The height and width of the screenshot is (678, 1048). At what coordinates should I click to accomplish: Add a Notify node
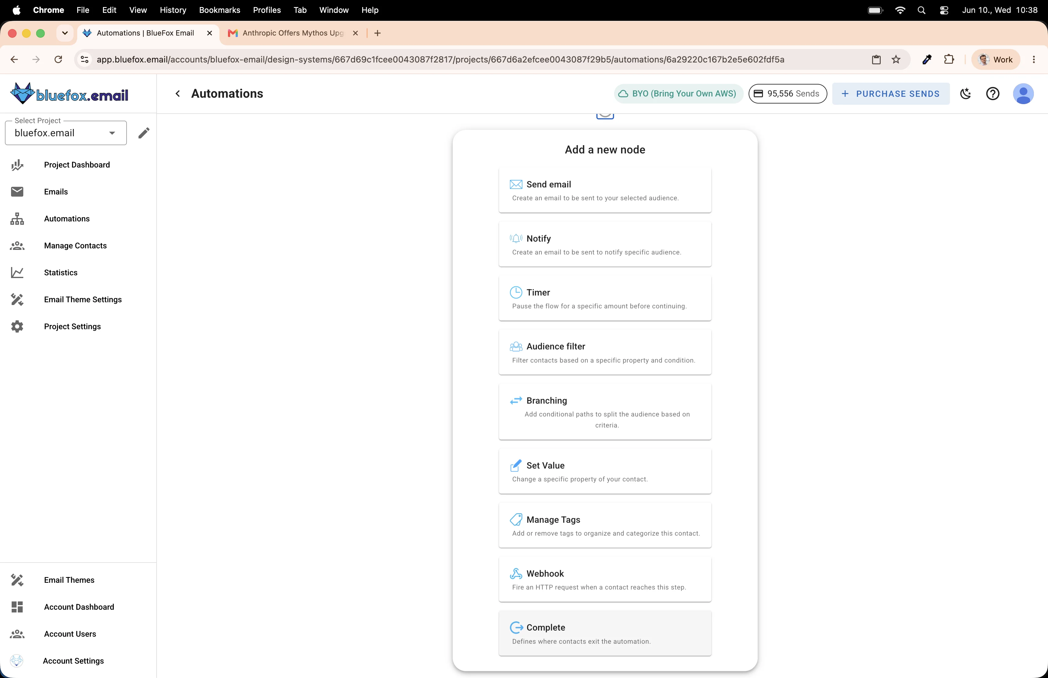pos(605,245)
